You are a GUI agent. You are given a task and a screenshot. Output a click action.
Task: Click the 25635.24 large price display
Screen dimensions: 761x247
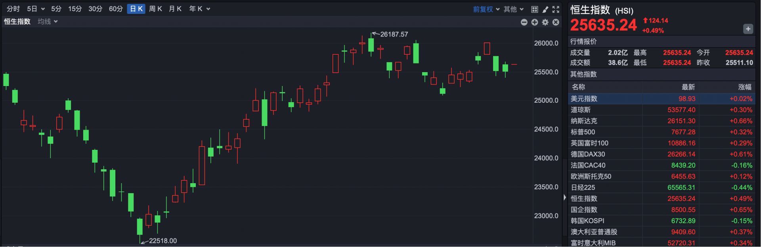[x=603, y=25]
